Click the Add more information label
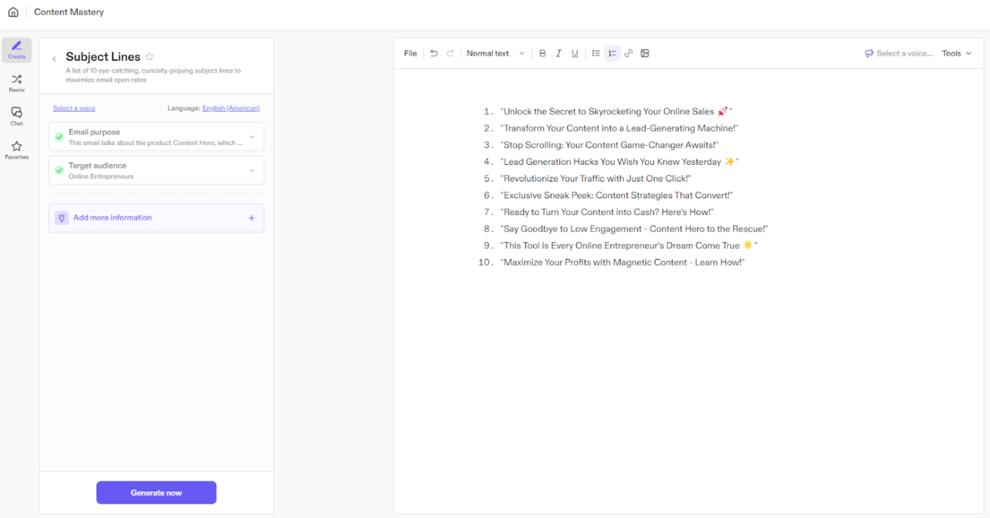Viewport: 990px width, 518px height. (x=112, y=218)
